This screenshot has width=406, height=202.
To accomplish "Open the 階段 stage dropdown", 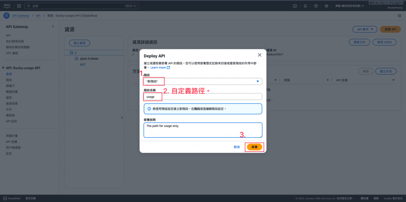I will [203, 81].
